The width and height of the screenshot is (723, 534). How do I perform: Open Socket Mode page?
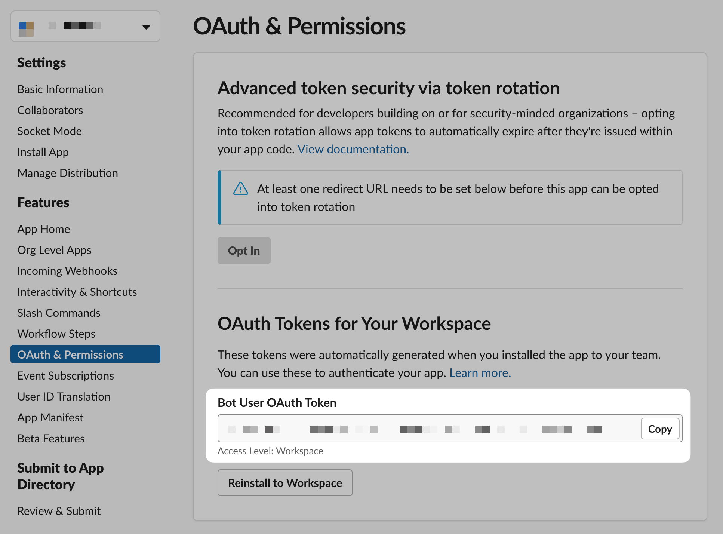pos(49,131)
